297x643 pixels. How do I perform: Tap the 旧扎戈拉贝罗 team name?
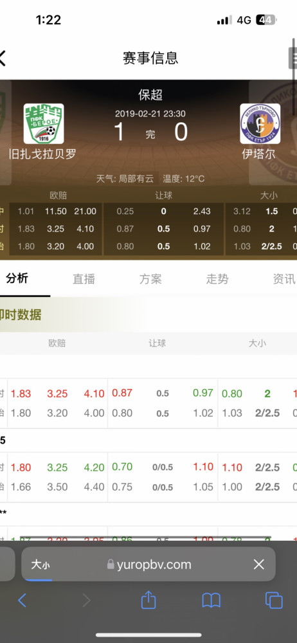tap(42, 154)
